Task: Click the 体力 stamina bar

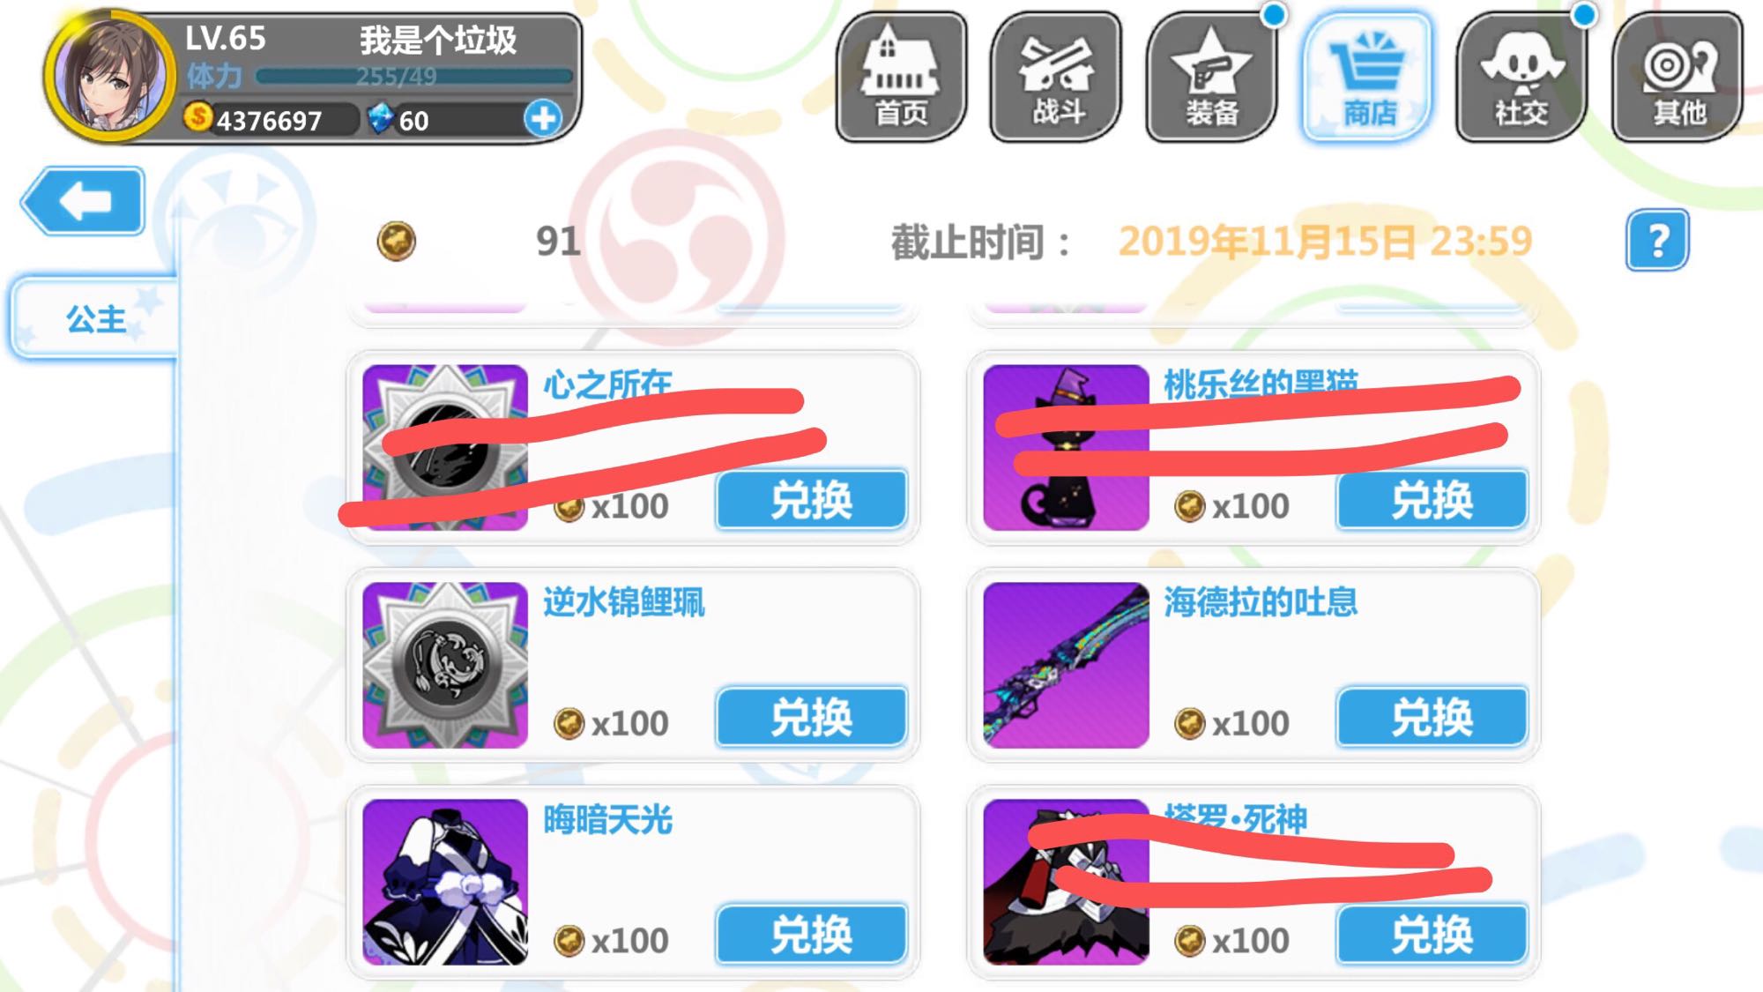Action: pyautogui.click(x=414, y=77)
